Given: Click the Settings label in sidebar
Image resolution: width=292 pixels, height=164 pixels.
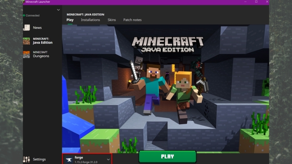Looking at the screenshot, I should (39, 159).
